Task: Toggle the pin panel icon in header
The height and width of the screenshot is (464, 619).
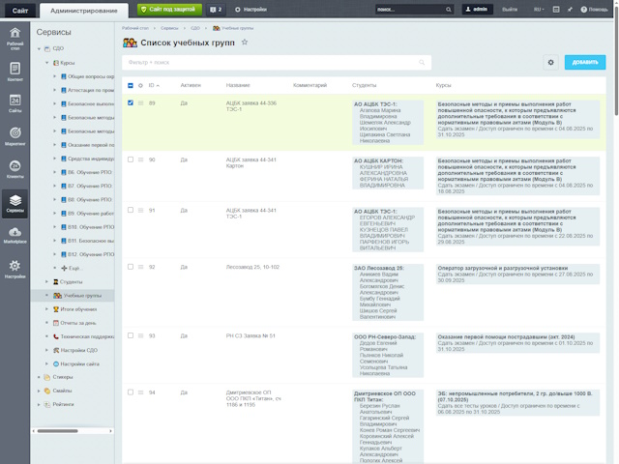Action: point(570,10)
